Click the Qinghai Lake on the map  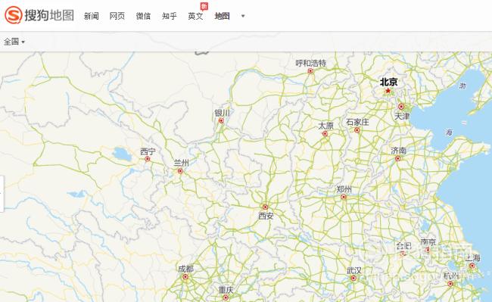122,154
